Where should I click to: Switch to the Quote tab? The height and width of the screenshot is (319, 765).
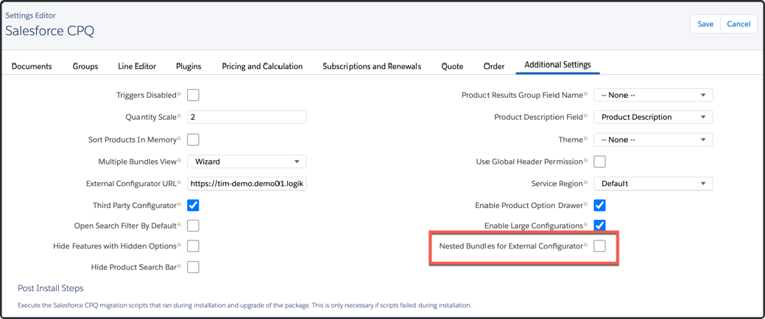(452, 66)
